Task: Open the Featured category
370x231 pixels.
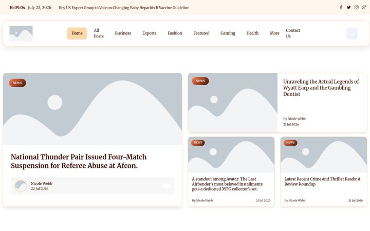Action: 201,33
